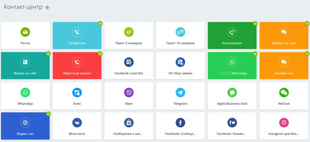Toggle the checkmark on the Коллтрекинг tile
310x142 pixels.
pos(255,23)
